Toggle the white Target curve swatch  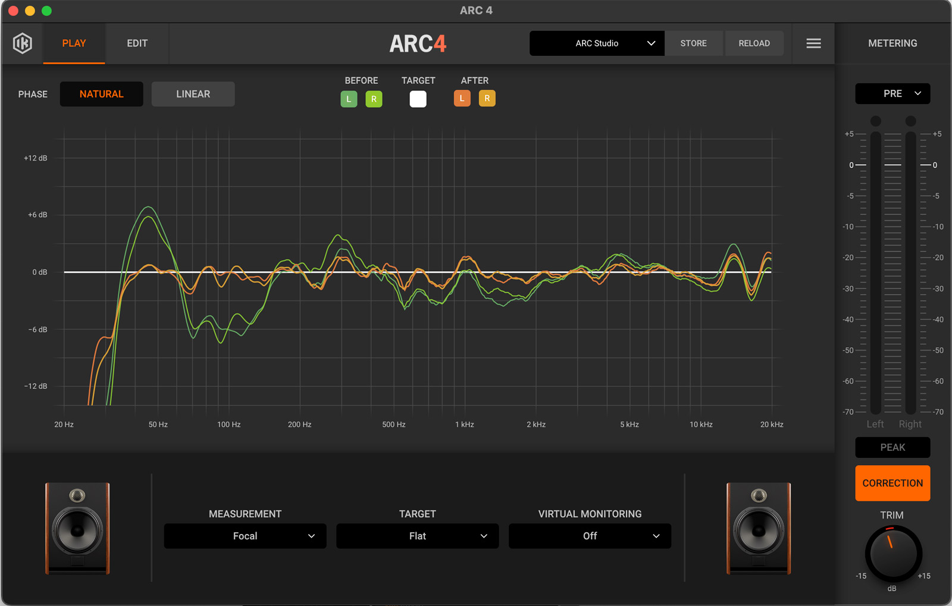tap(418, 99)
